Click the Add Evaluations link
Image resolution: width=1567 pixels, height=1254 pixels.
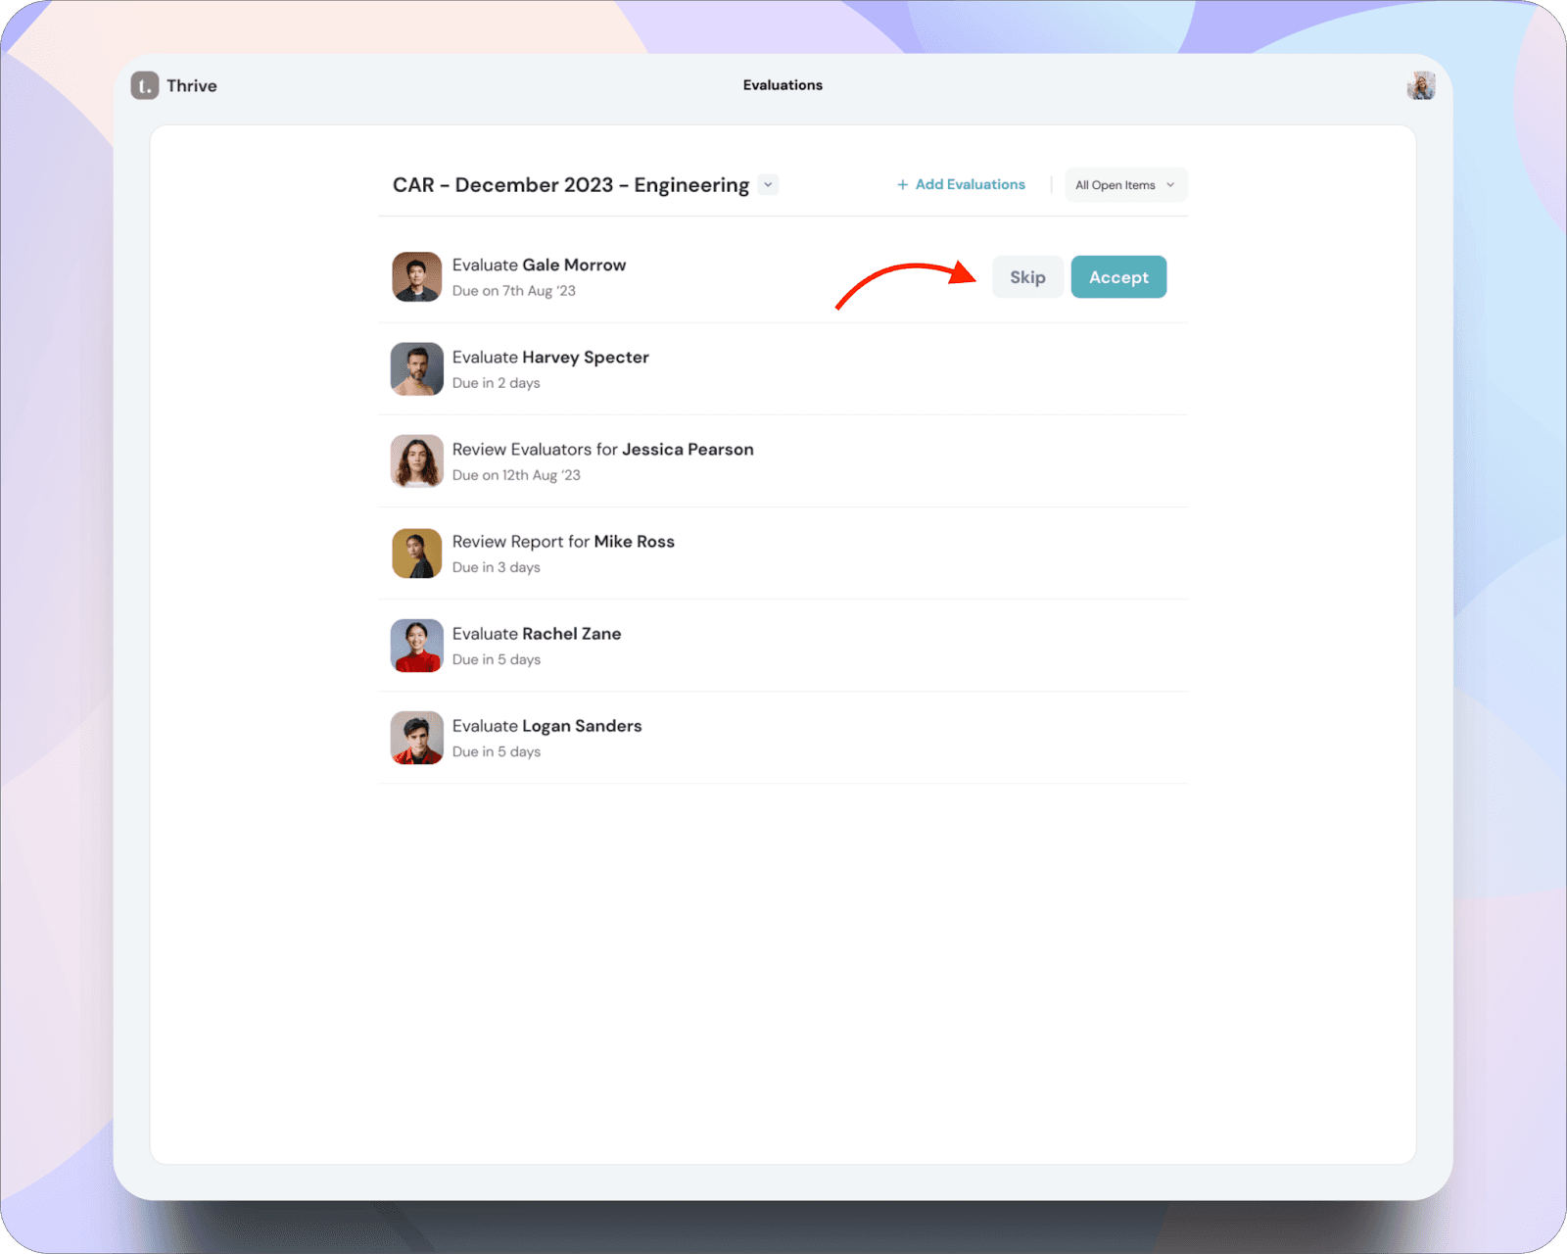click(x=970, y=184)
